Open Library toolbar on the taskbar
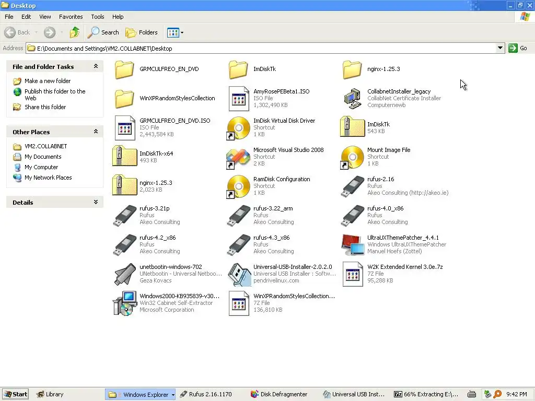The height and width of the screenshot is (401, 535). click(50, 395)
